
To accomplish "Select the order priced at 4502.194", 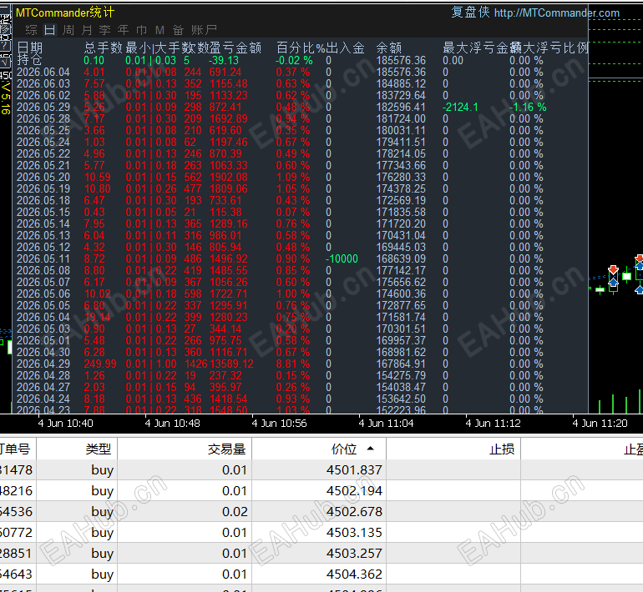I will click(x=321, y=490).
